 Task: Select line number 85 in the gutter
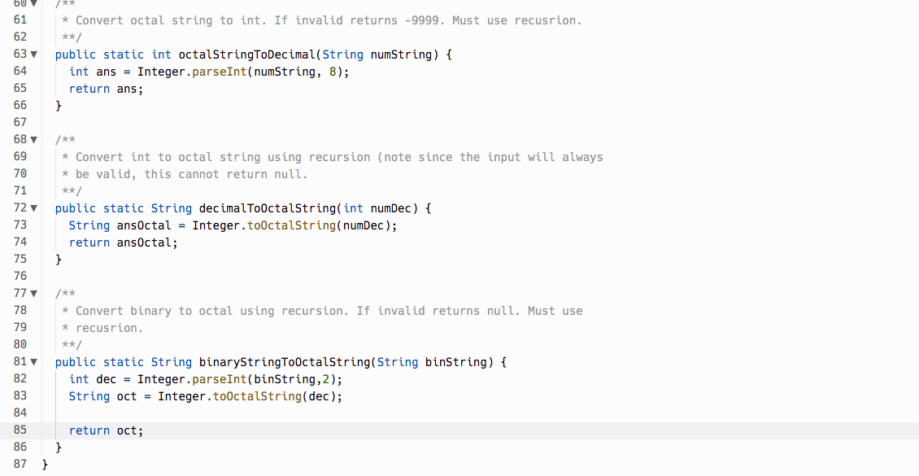20,430
